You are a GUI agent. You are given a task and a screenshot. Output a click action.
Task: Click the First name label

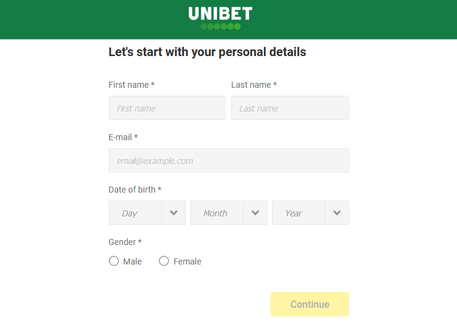click(132, 85)
